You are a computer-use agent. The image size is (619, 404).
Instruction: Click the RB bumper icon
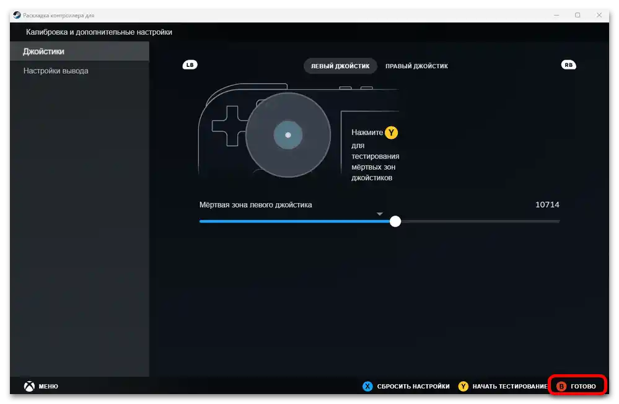point(568,65)
